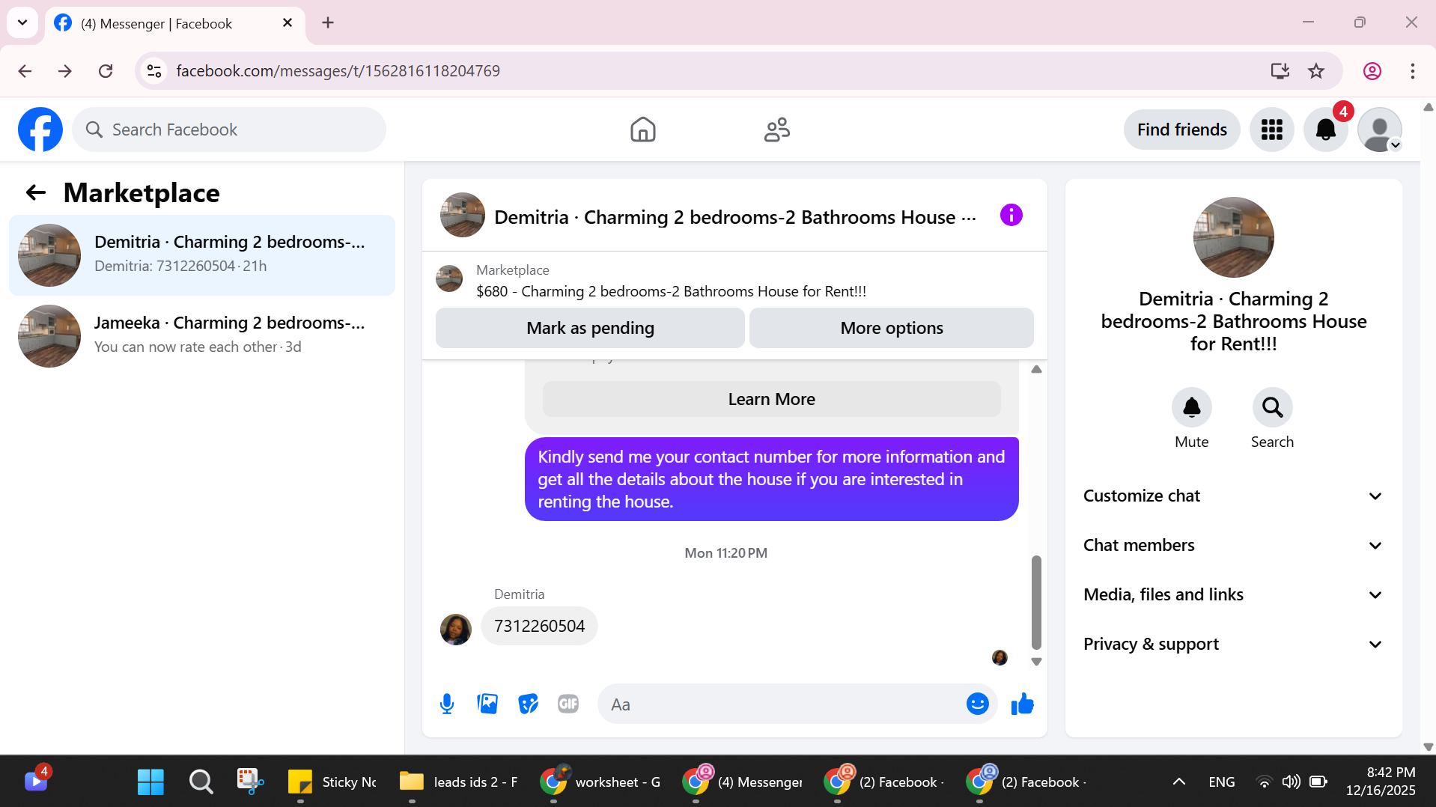The image size is (1436, 807).
Task: Click More options button
Action: pos(891,328)
